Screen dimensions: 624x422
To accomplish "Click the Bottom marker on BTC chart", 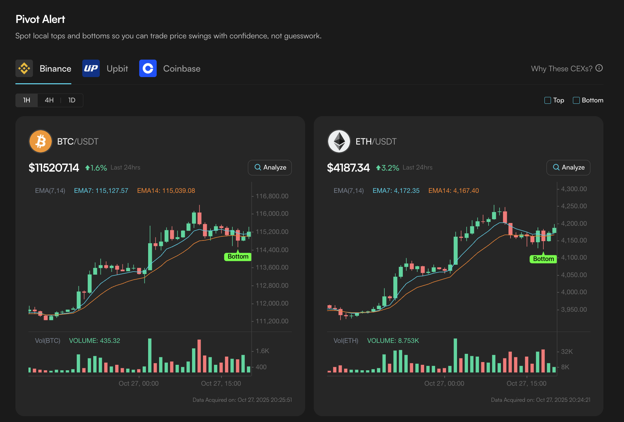I will point(238,257).
